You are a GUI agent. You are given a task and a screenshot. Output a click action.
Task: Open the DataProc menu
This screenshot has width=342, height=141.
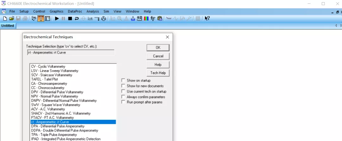click(75, 11)
